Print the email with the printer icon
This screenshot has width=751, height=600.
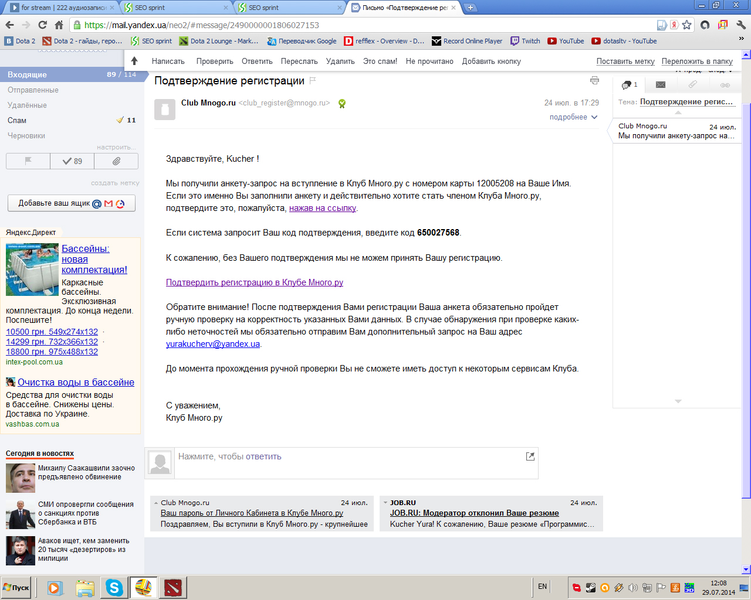pos(594,80)
